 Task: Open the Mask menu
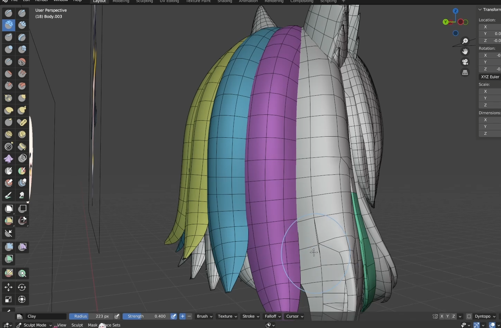tap(92, 325)
